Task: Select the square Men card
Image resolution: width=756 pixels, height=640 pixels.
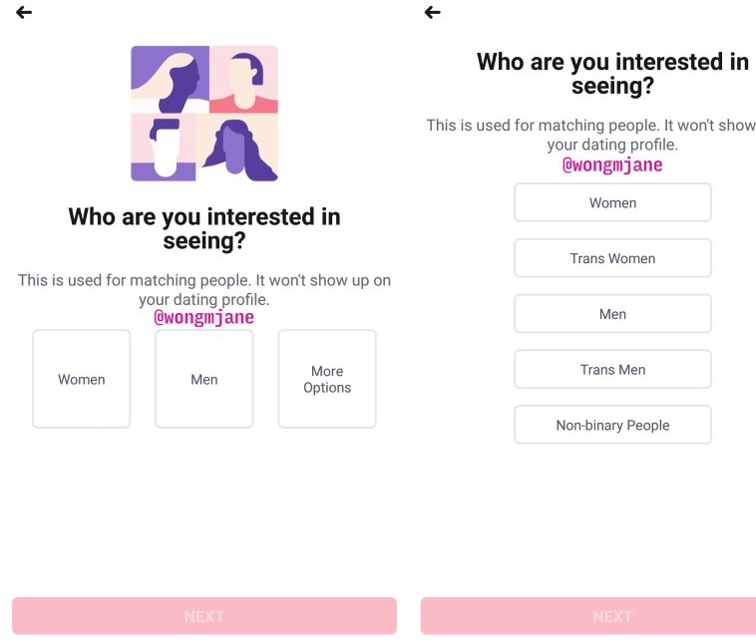Action: tap(204, 379)
